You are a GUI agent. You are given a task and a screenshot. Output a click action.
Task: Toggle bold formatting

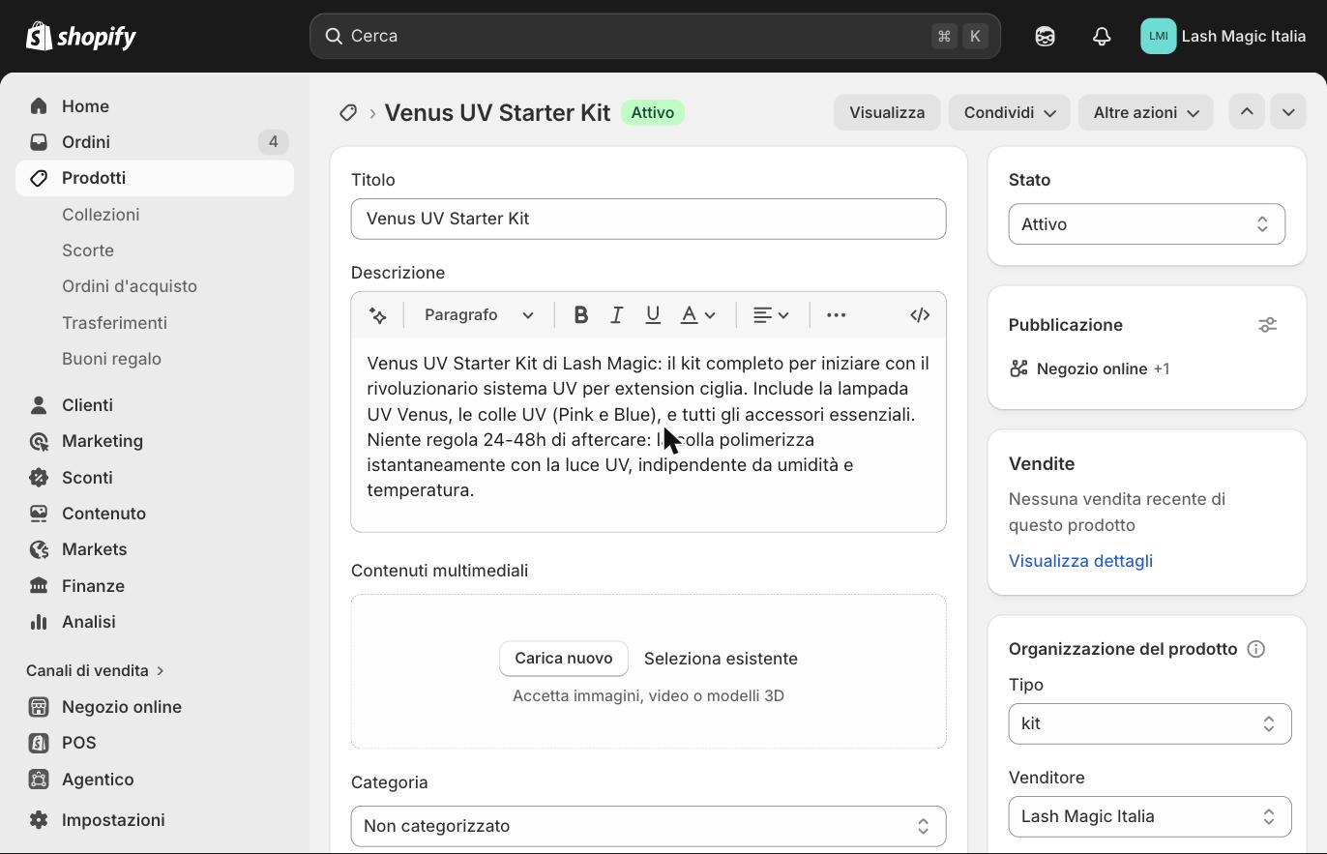[580, 315]
